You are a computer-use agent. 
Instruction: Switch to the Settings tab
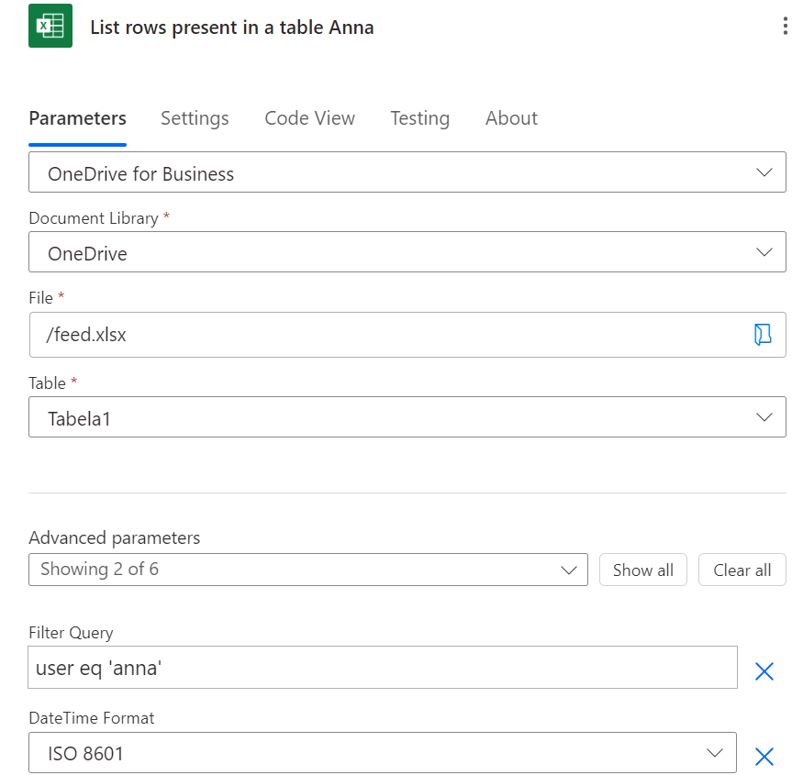195,118
